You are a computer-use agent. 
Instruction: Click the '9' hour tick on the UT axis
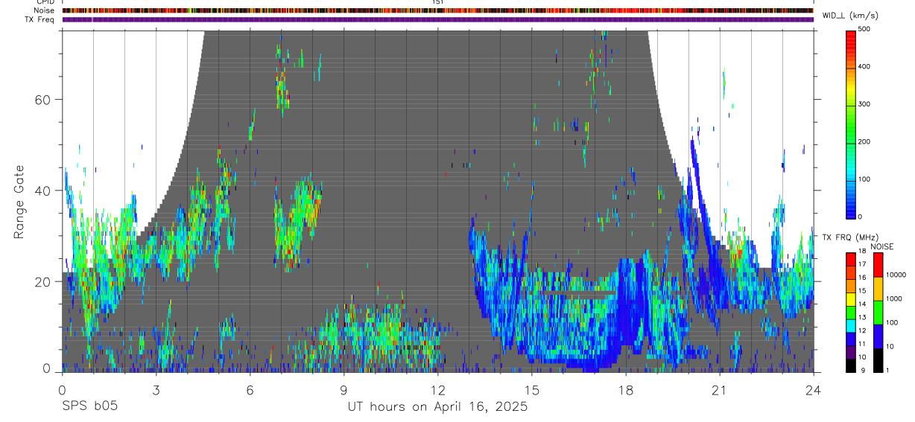[343, 389]
